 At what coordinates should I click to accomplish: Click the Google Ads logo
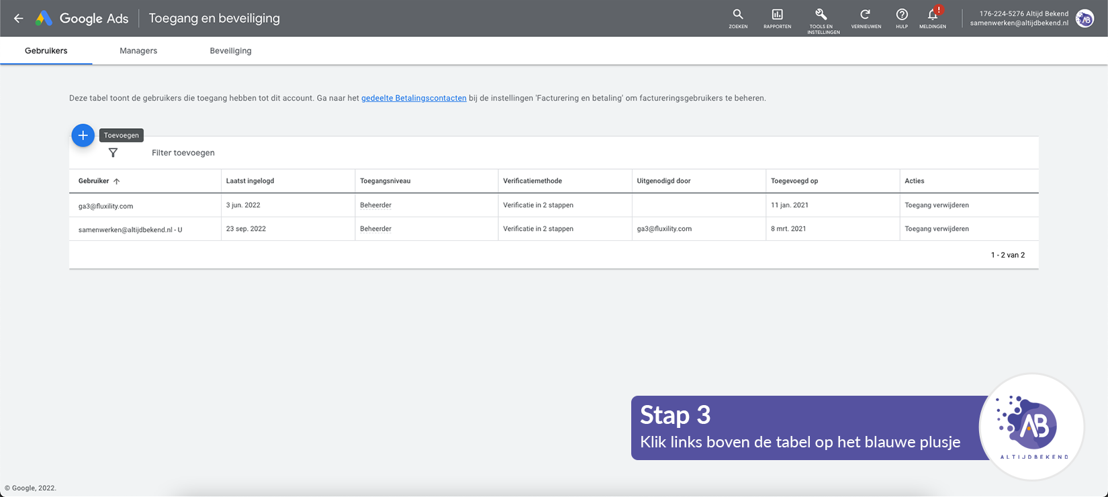pyautogui.click(x=82, y=19)
